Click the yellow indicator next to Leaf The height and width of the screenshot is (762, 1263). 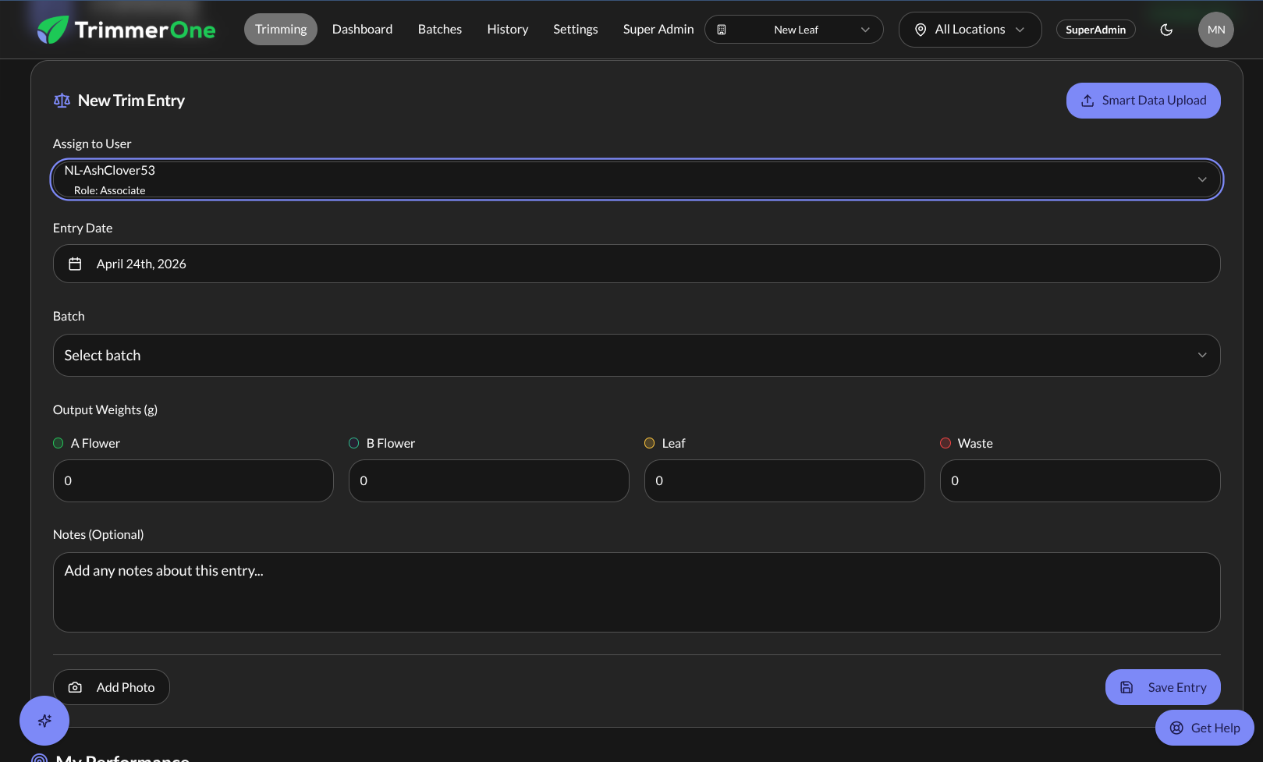coord(649,442)
